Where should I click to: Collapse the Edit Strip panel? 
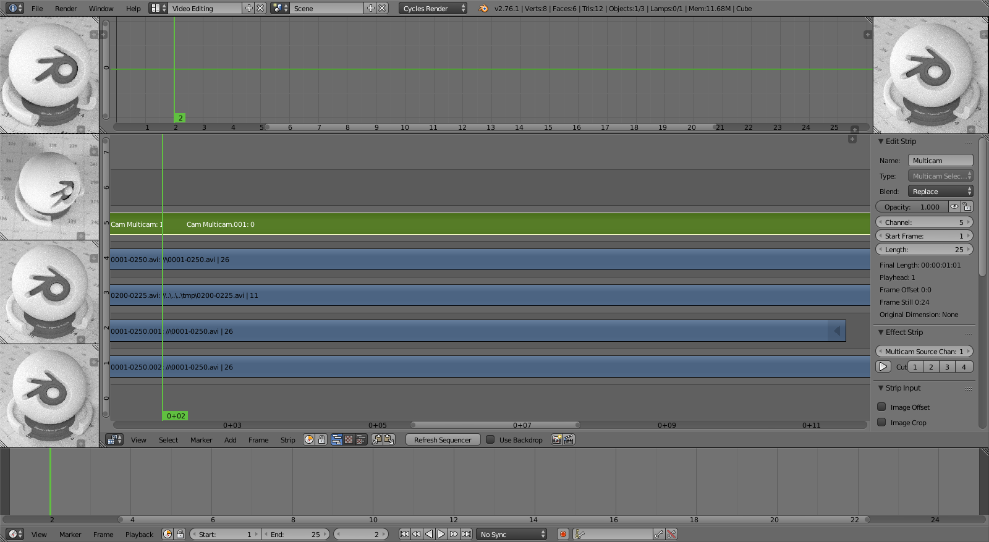[881, 142]
